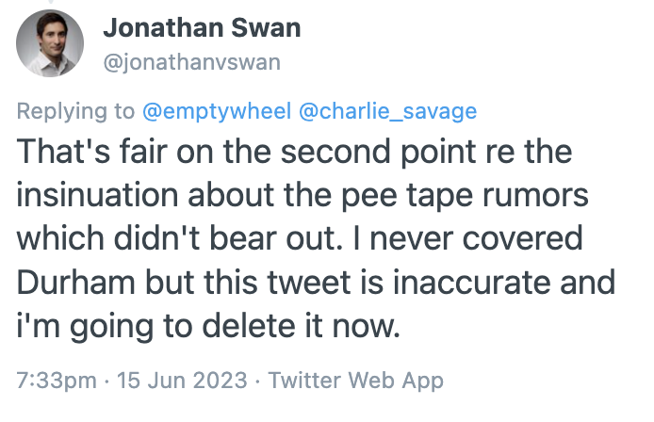Click the tweet line starting 'That's fair'

[294, 154]
